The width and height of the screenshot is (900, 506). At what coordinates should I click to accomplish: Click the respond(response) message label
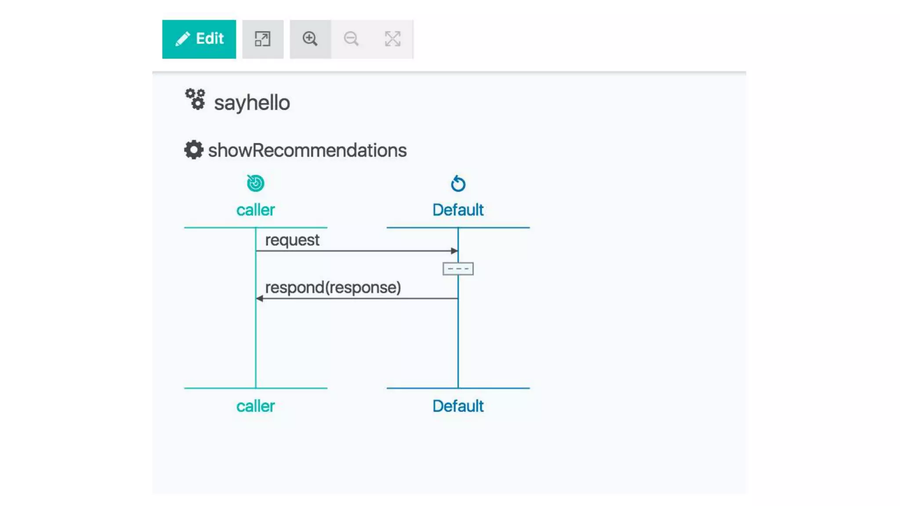(x=333, y=287)
